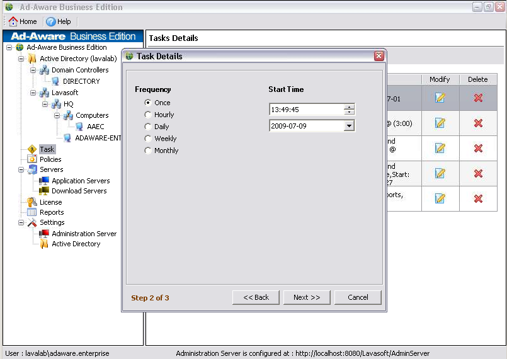
Task: Click the Home house icon in toolbar
Action: click(x=13, y=21)
